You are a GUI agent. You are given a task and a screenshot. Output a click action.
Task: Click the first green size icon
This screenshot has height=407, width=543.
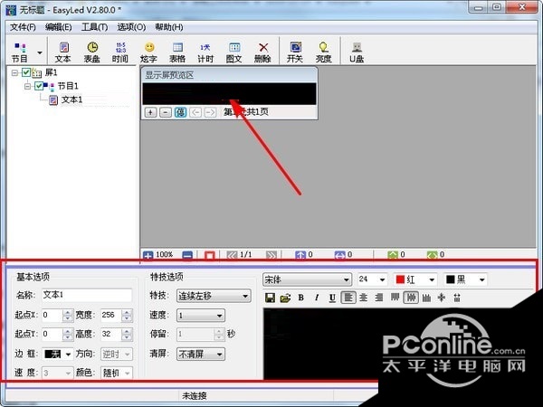(x=393, y=255)
